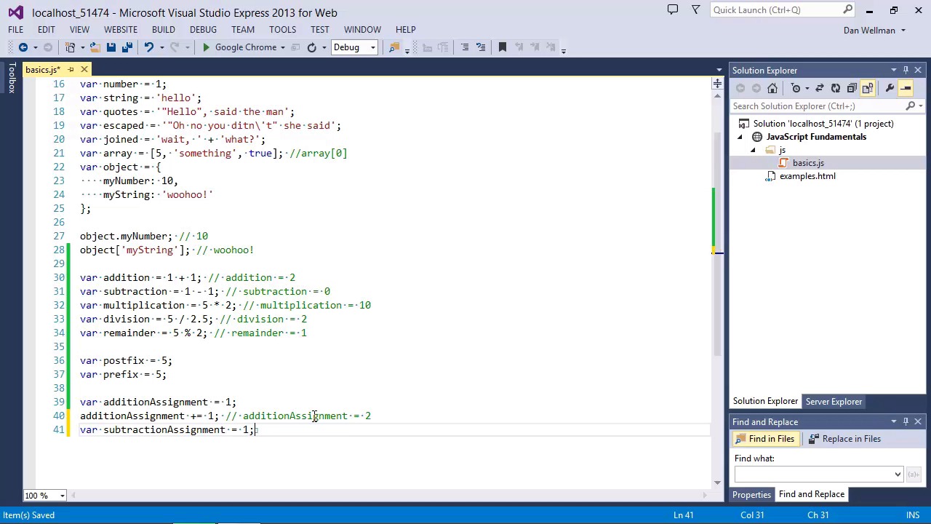Open the DEBUG menu
The image size is (931, 524).
tap(203, 30)
